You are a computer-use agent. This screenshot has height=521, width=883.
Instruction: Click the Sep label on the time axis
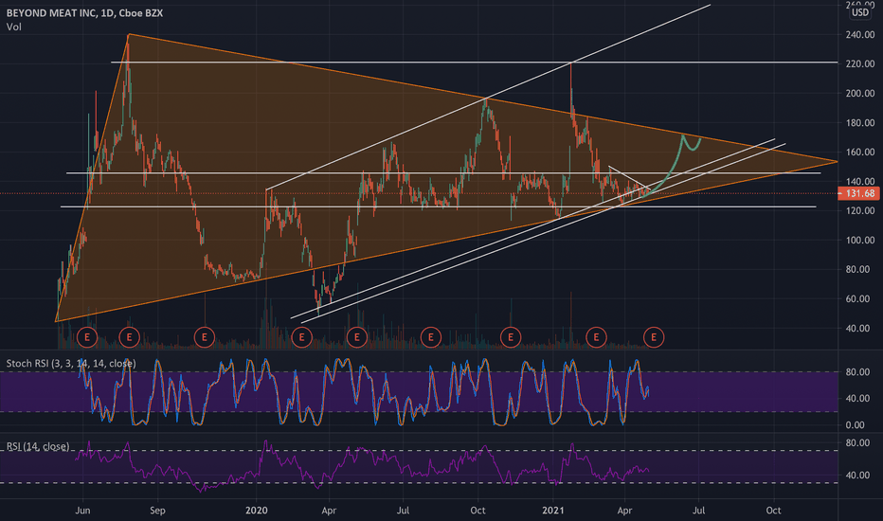point(157,511)
